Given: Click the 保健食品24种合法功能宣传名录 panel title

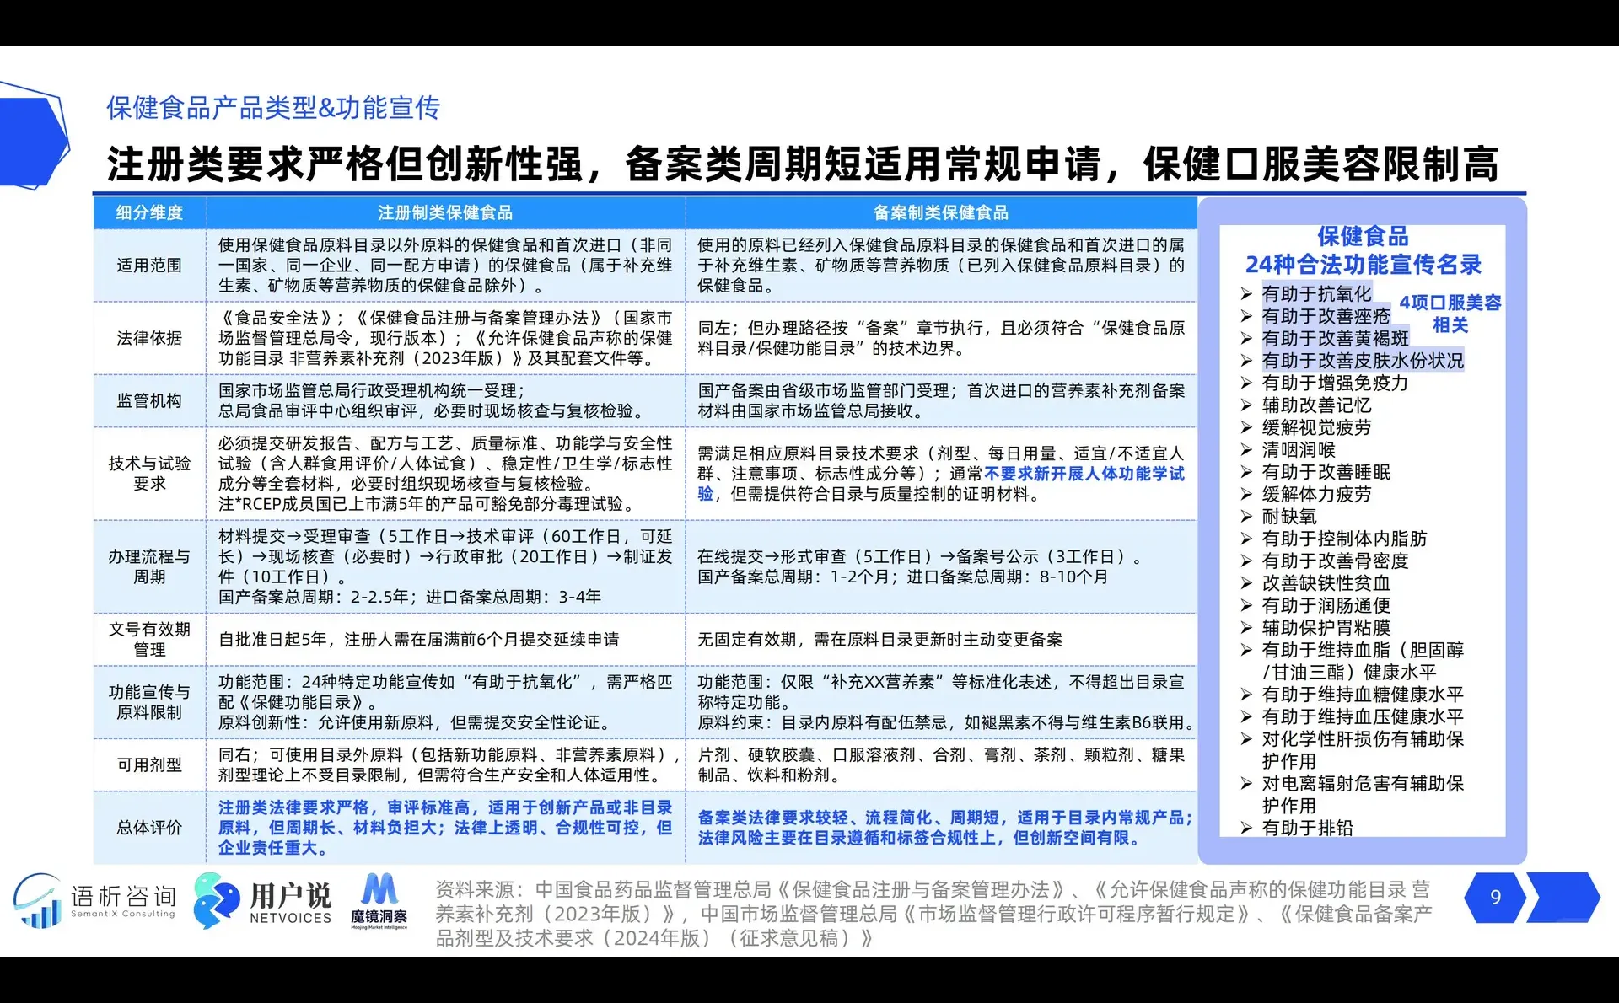Looking at the screenshot, I should pos(1364,251).
